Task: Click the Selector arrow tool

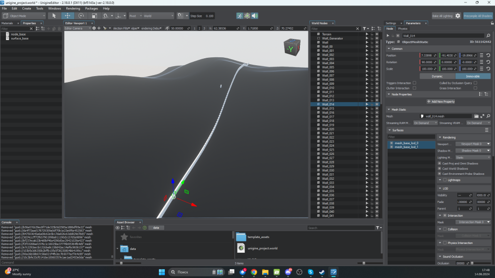Action: [54, 16]
